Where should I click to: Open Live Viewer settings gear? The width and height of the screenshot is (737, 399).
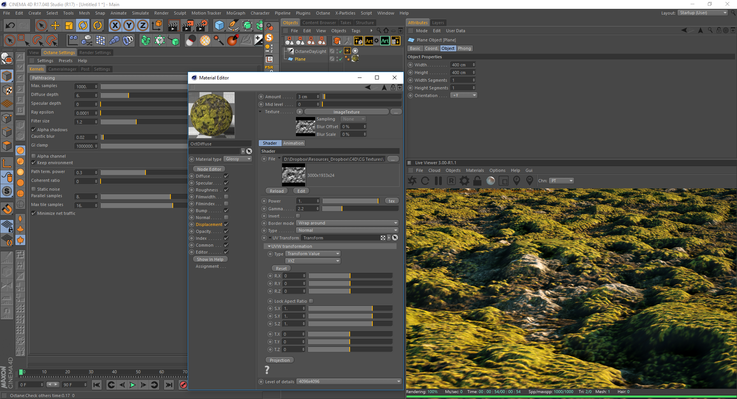464,181
